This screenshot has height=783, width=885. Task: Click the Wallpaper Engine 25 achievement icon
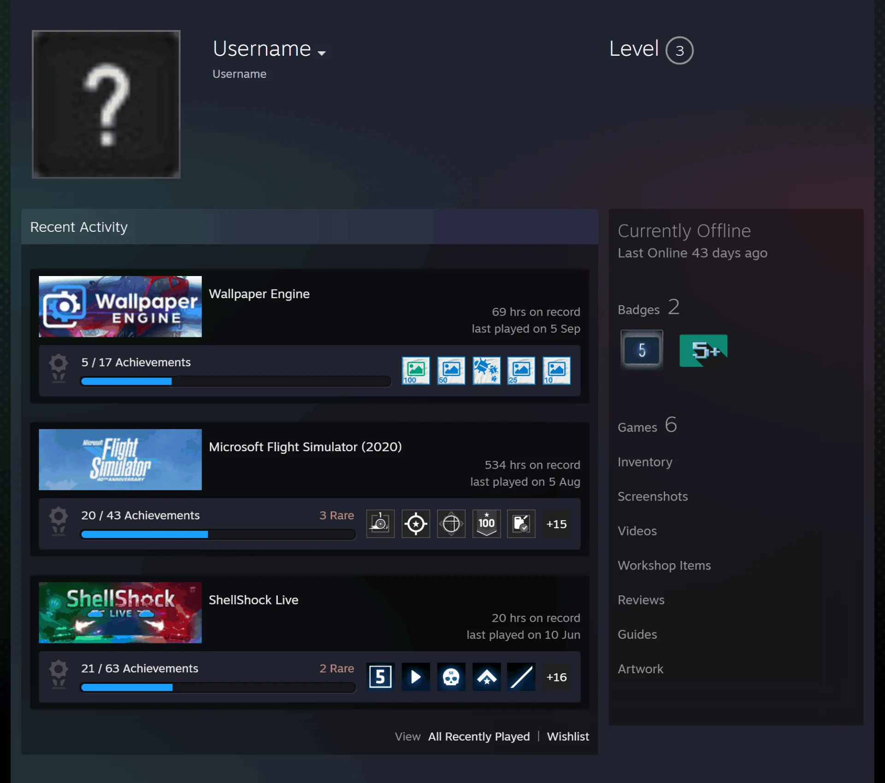[521, 371]
